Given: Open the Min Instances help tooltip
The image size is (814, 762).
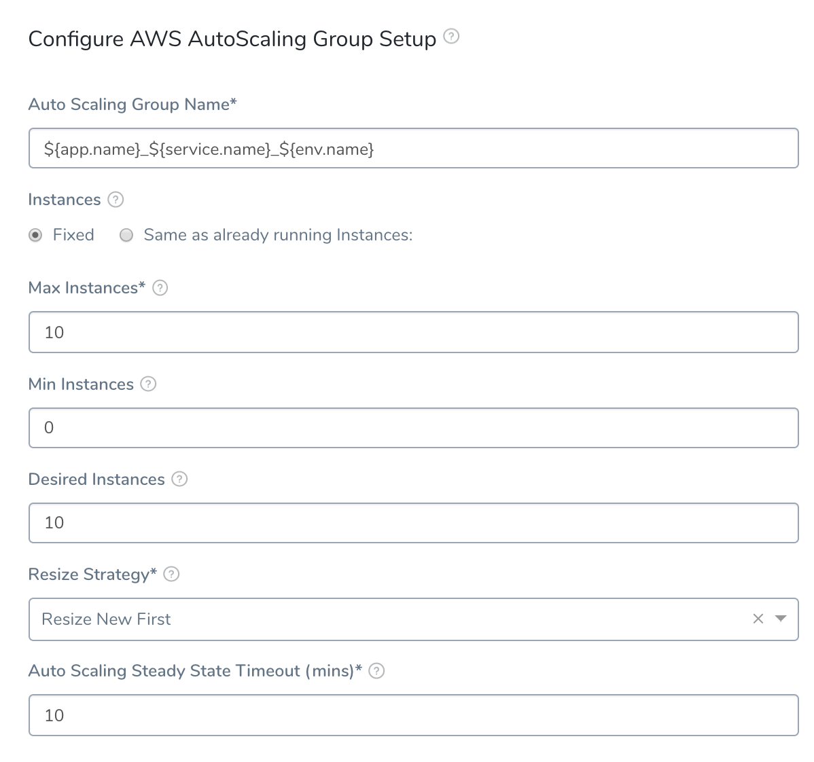Looking at the screenshot, I should pos(149,384).
